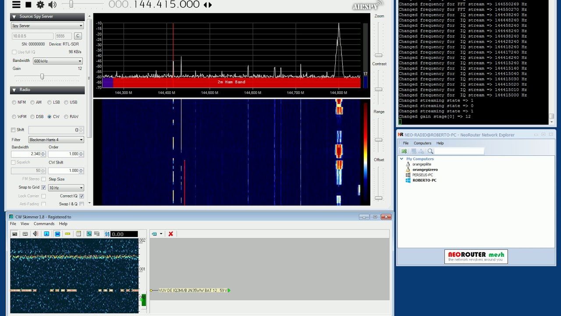This screenshot has height=316, width=561.
Task: Adjust the Contrast slider
Action: click(378, 90)
